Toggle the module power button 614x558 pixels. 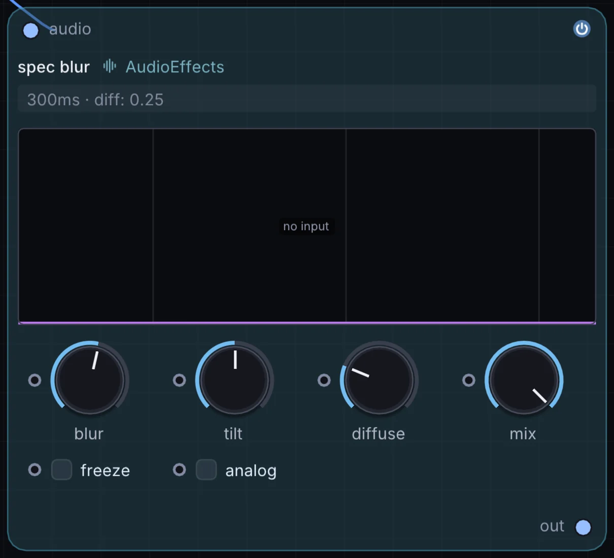coord(582,29)
